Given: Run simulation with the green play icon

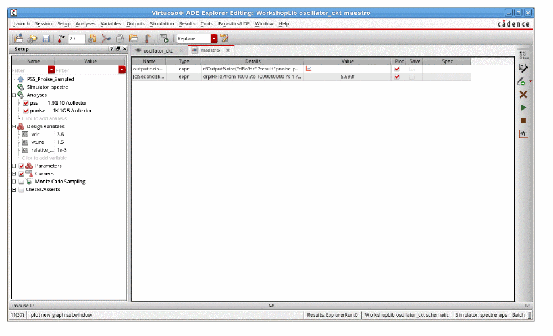Looking at the screenshot, I should 523,107.
